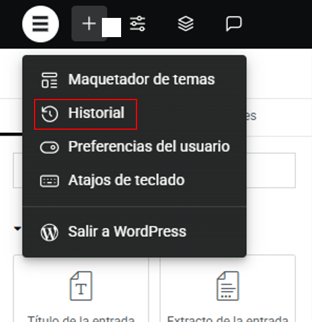Click the Maquetador de temas layout icon
This screenshot has width=312, height=322.
pyautogui.click(x=49, y=80)
